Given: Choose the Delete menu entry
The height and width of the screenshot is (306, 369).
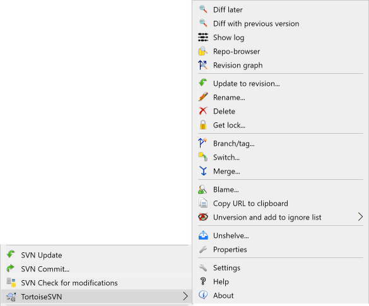Looking at the screenshot, I should coord(281,111).
